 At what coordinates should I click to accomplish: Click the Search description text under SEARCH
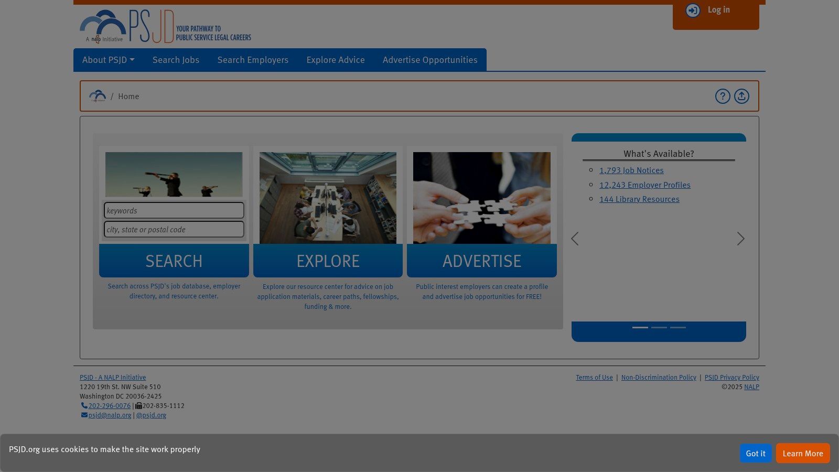pos(174,291)
